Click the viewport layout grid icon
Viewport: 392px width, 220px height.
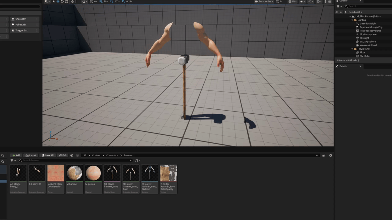pyautogui.click(x=330, y=2)
